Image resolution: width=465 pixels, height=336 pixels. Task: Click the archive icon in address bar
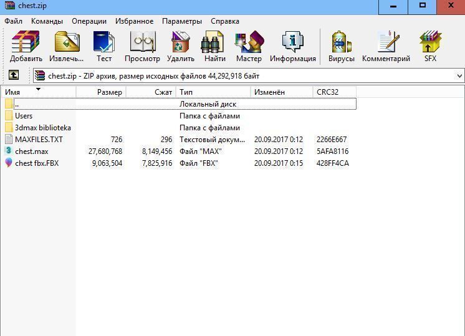pyautogui.click(x=40, y=75)
